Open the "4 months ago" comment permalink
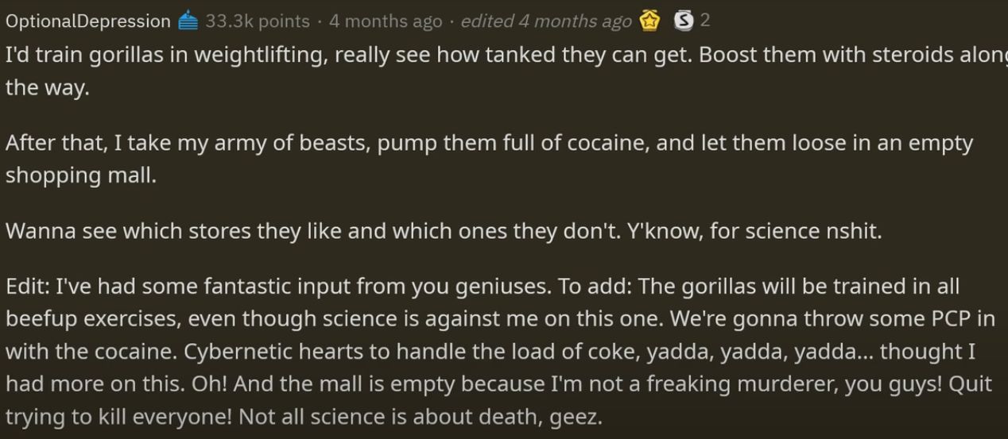1008x439 pixels. click(x=386, y=21)
